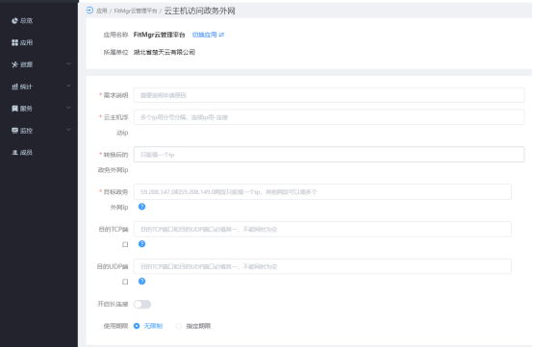533x347 pixels.
Task: Click FitMgr云管理平台 in the breadcrumb
Action: coord(136,11)
